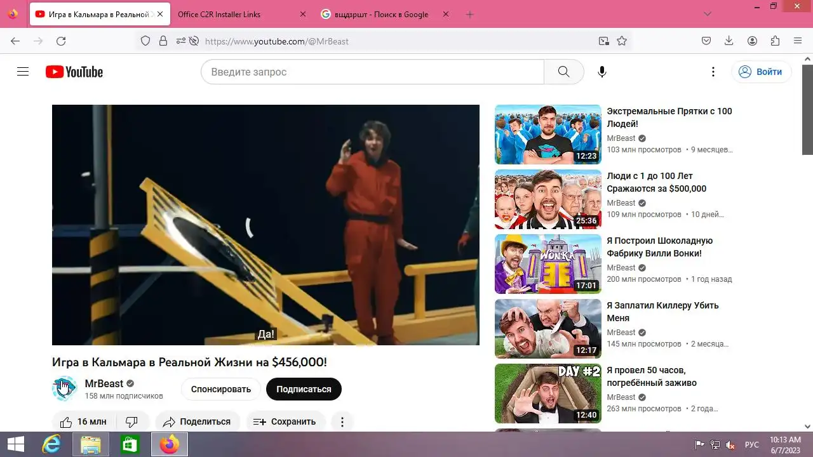Open the Firefox downloads panel

tap(729, 41)
